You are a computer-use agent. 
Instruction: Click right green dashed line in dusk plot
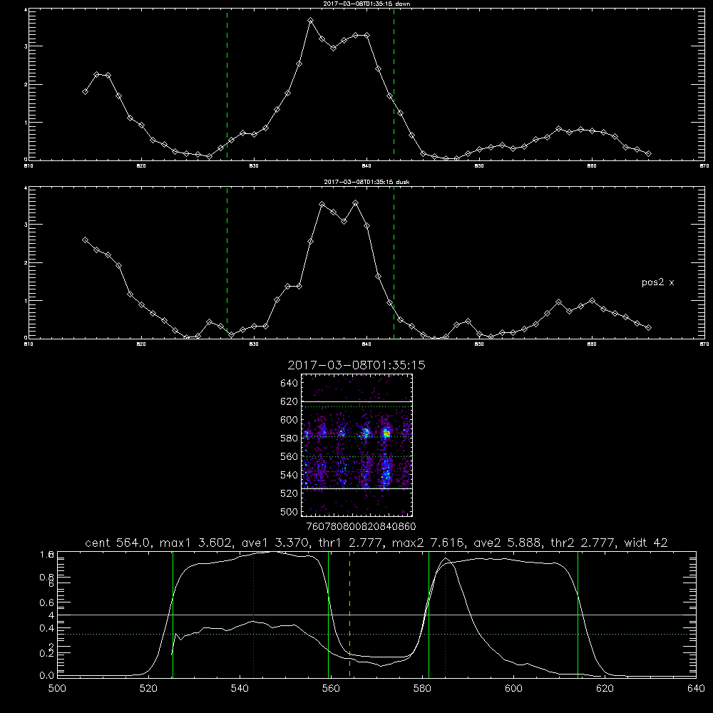(x=394, y=262)
